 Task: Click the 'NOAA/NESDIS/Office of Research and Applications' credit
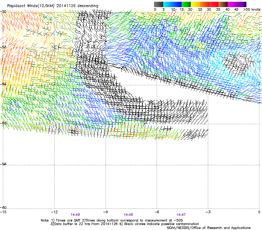point(209,228)
